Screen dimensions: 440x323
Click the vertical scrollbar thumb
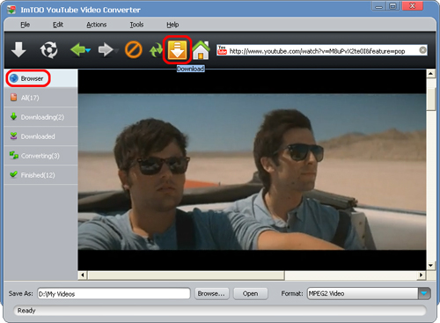[430, 99]
